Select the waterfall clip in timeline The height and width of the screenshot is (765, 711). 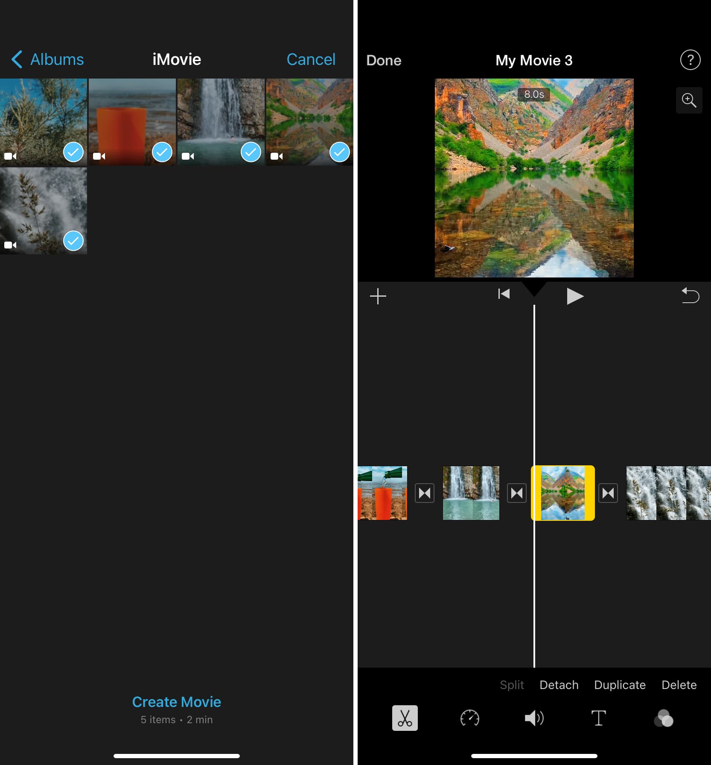pyautogui.click(x=471, y=493)
